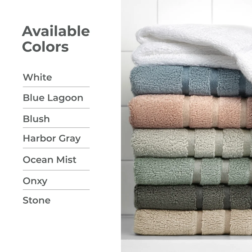The image size is (252, 252).
Task: Choose the Blush color name
Action: click(36, 119)
